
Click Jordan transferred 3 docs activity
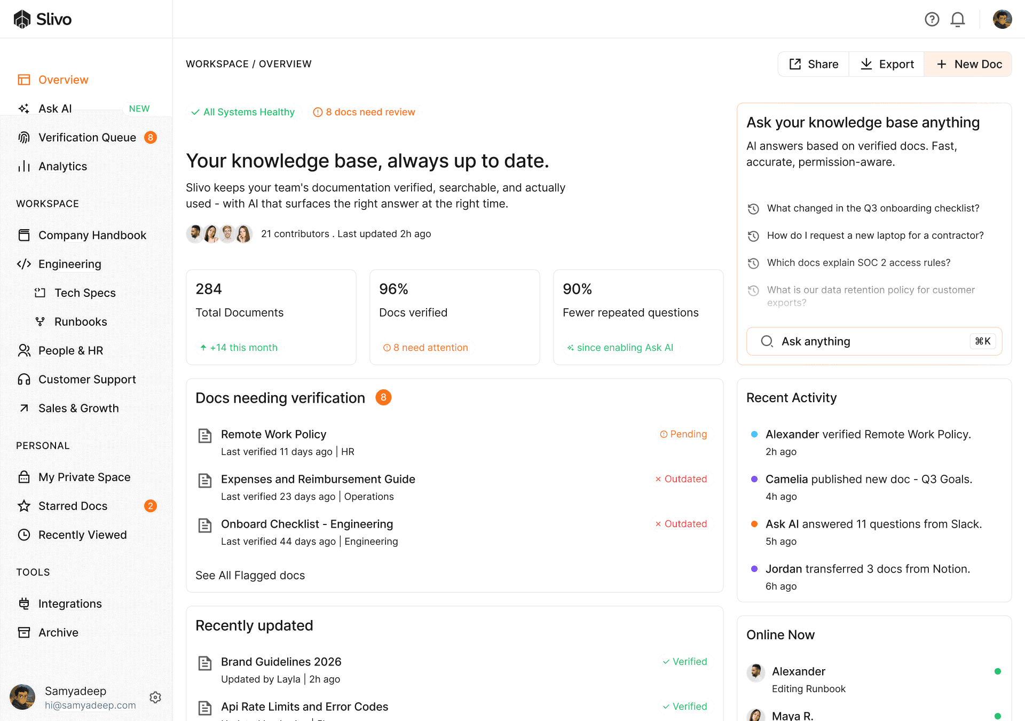[868, 577]
